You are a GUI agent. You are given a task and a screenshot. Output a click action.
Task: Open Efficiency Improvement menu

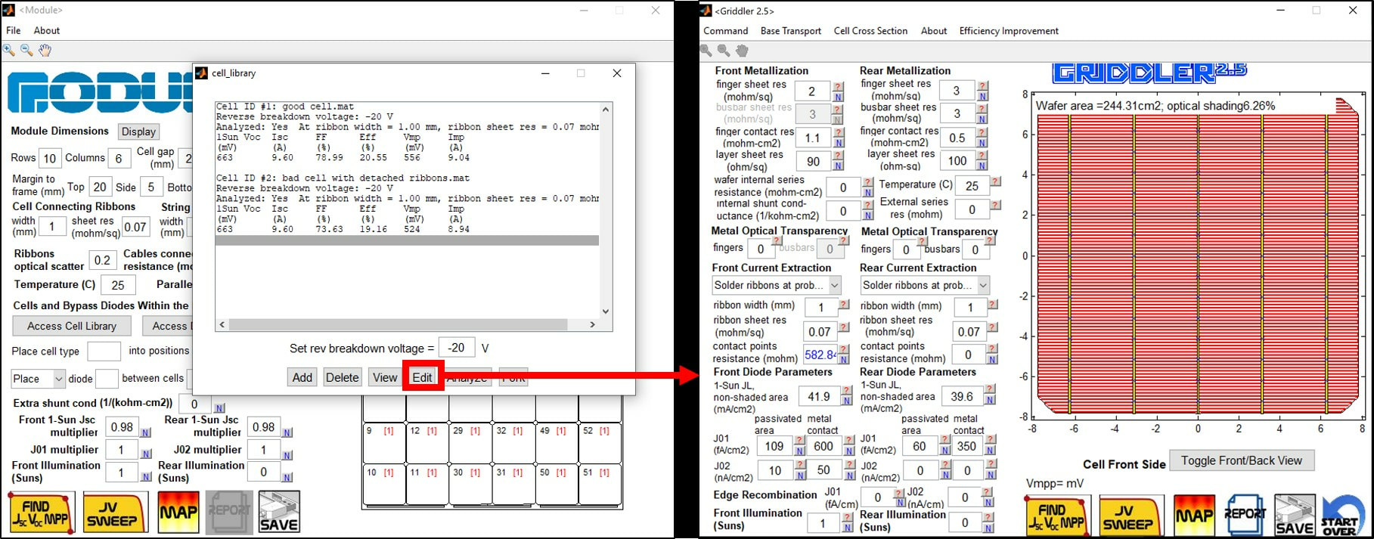tap(1009, 31)
